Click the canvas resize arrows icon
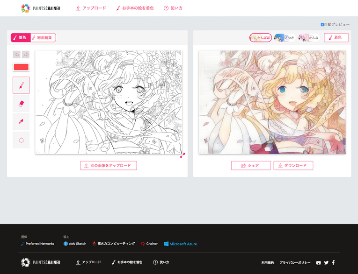 click(x=183, y=155)
